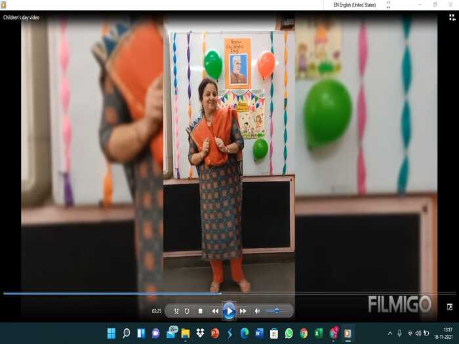
Task: Switch to Library view icon
Action: (x=452, y=18)
